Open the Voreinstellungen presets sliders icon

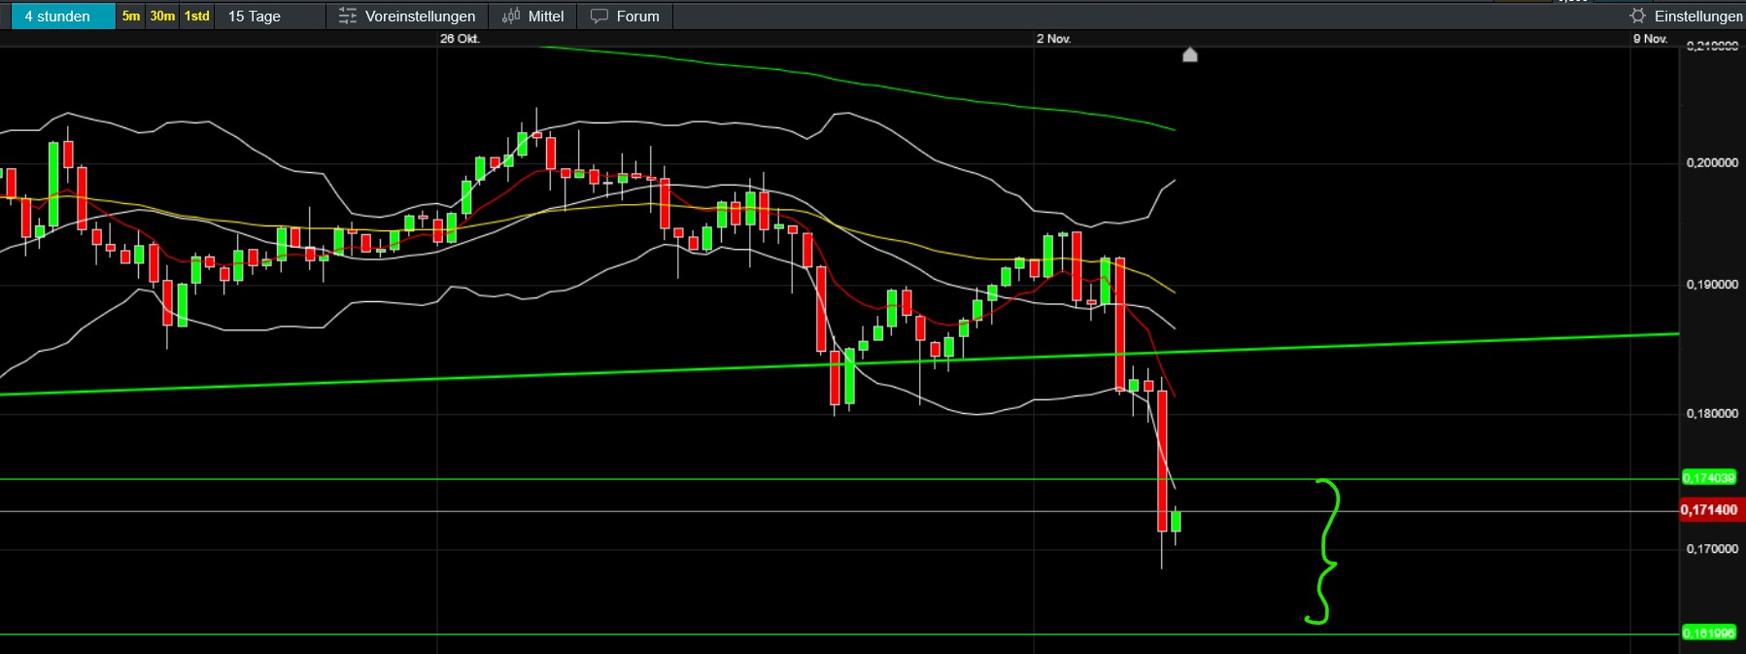[348, 17]
